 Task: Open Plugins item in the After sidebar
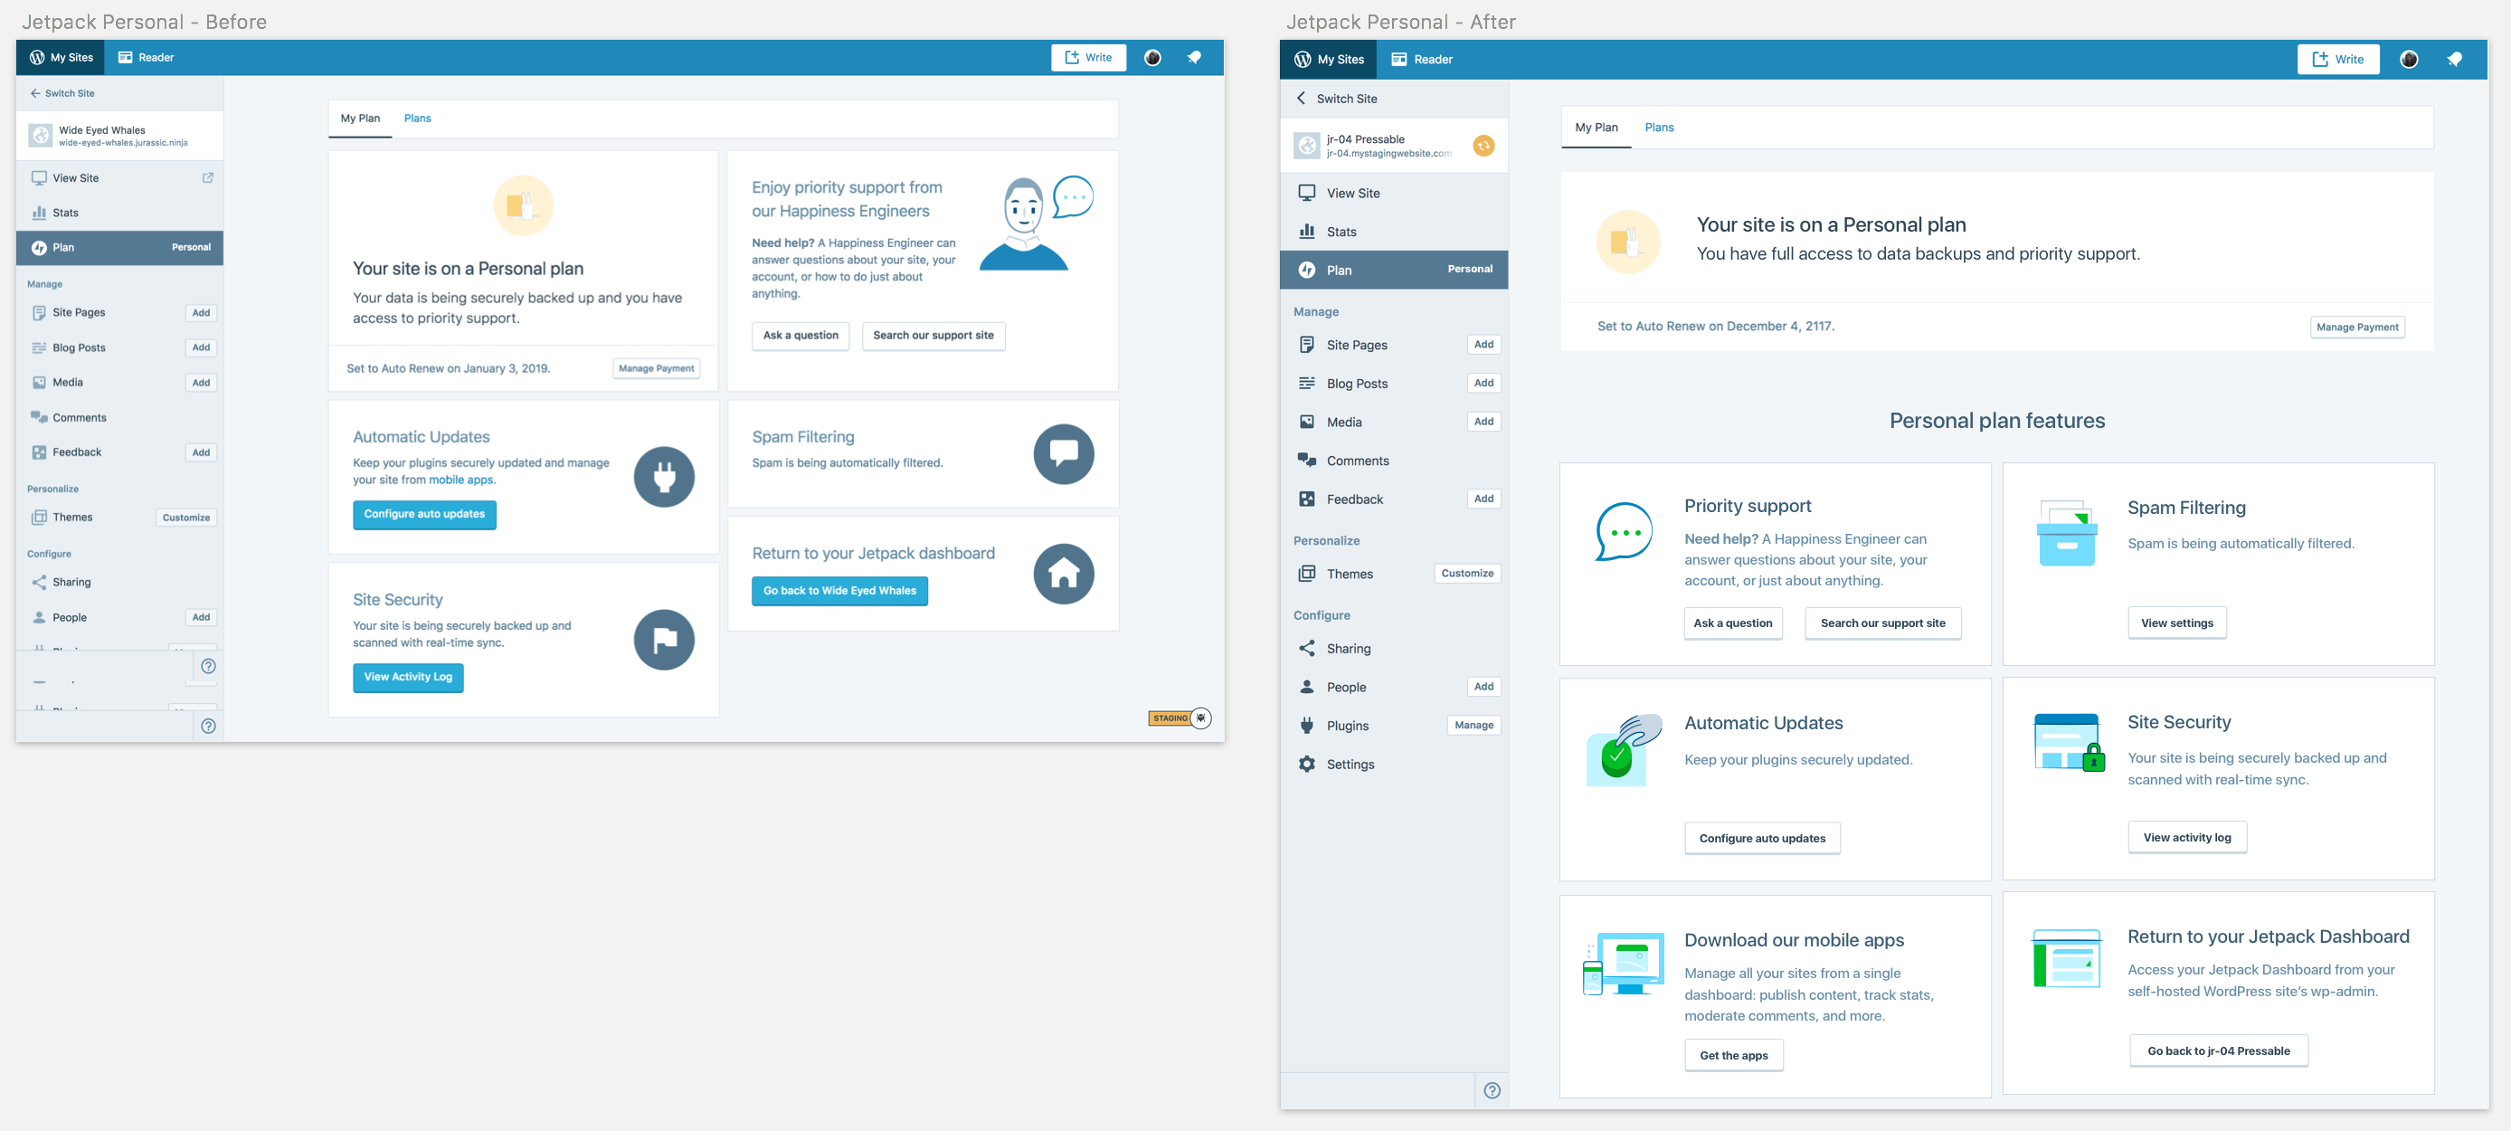point(1347,726)
